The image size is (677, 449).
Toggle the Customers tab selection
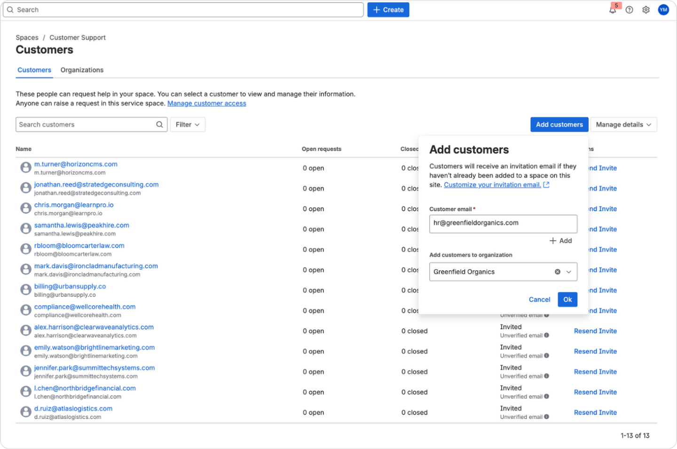click(x=34, y=70)
